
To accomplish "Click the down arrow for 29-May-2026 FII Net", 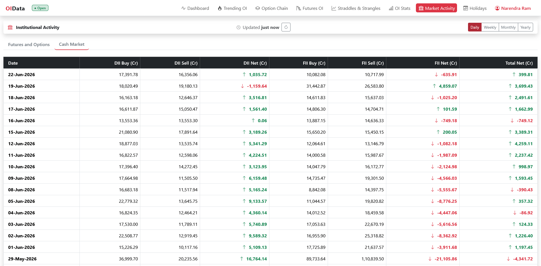I will point(430,259).
